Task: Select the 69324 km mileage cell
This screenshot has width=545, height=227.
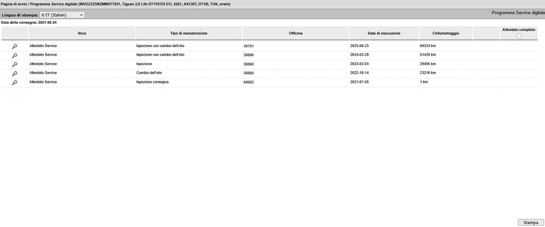Action: click(427, 46)
